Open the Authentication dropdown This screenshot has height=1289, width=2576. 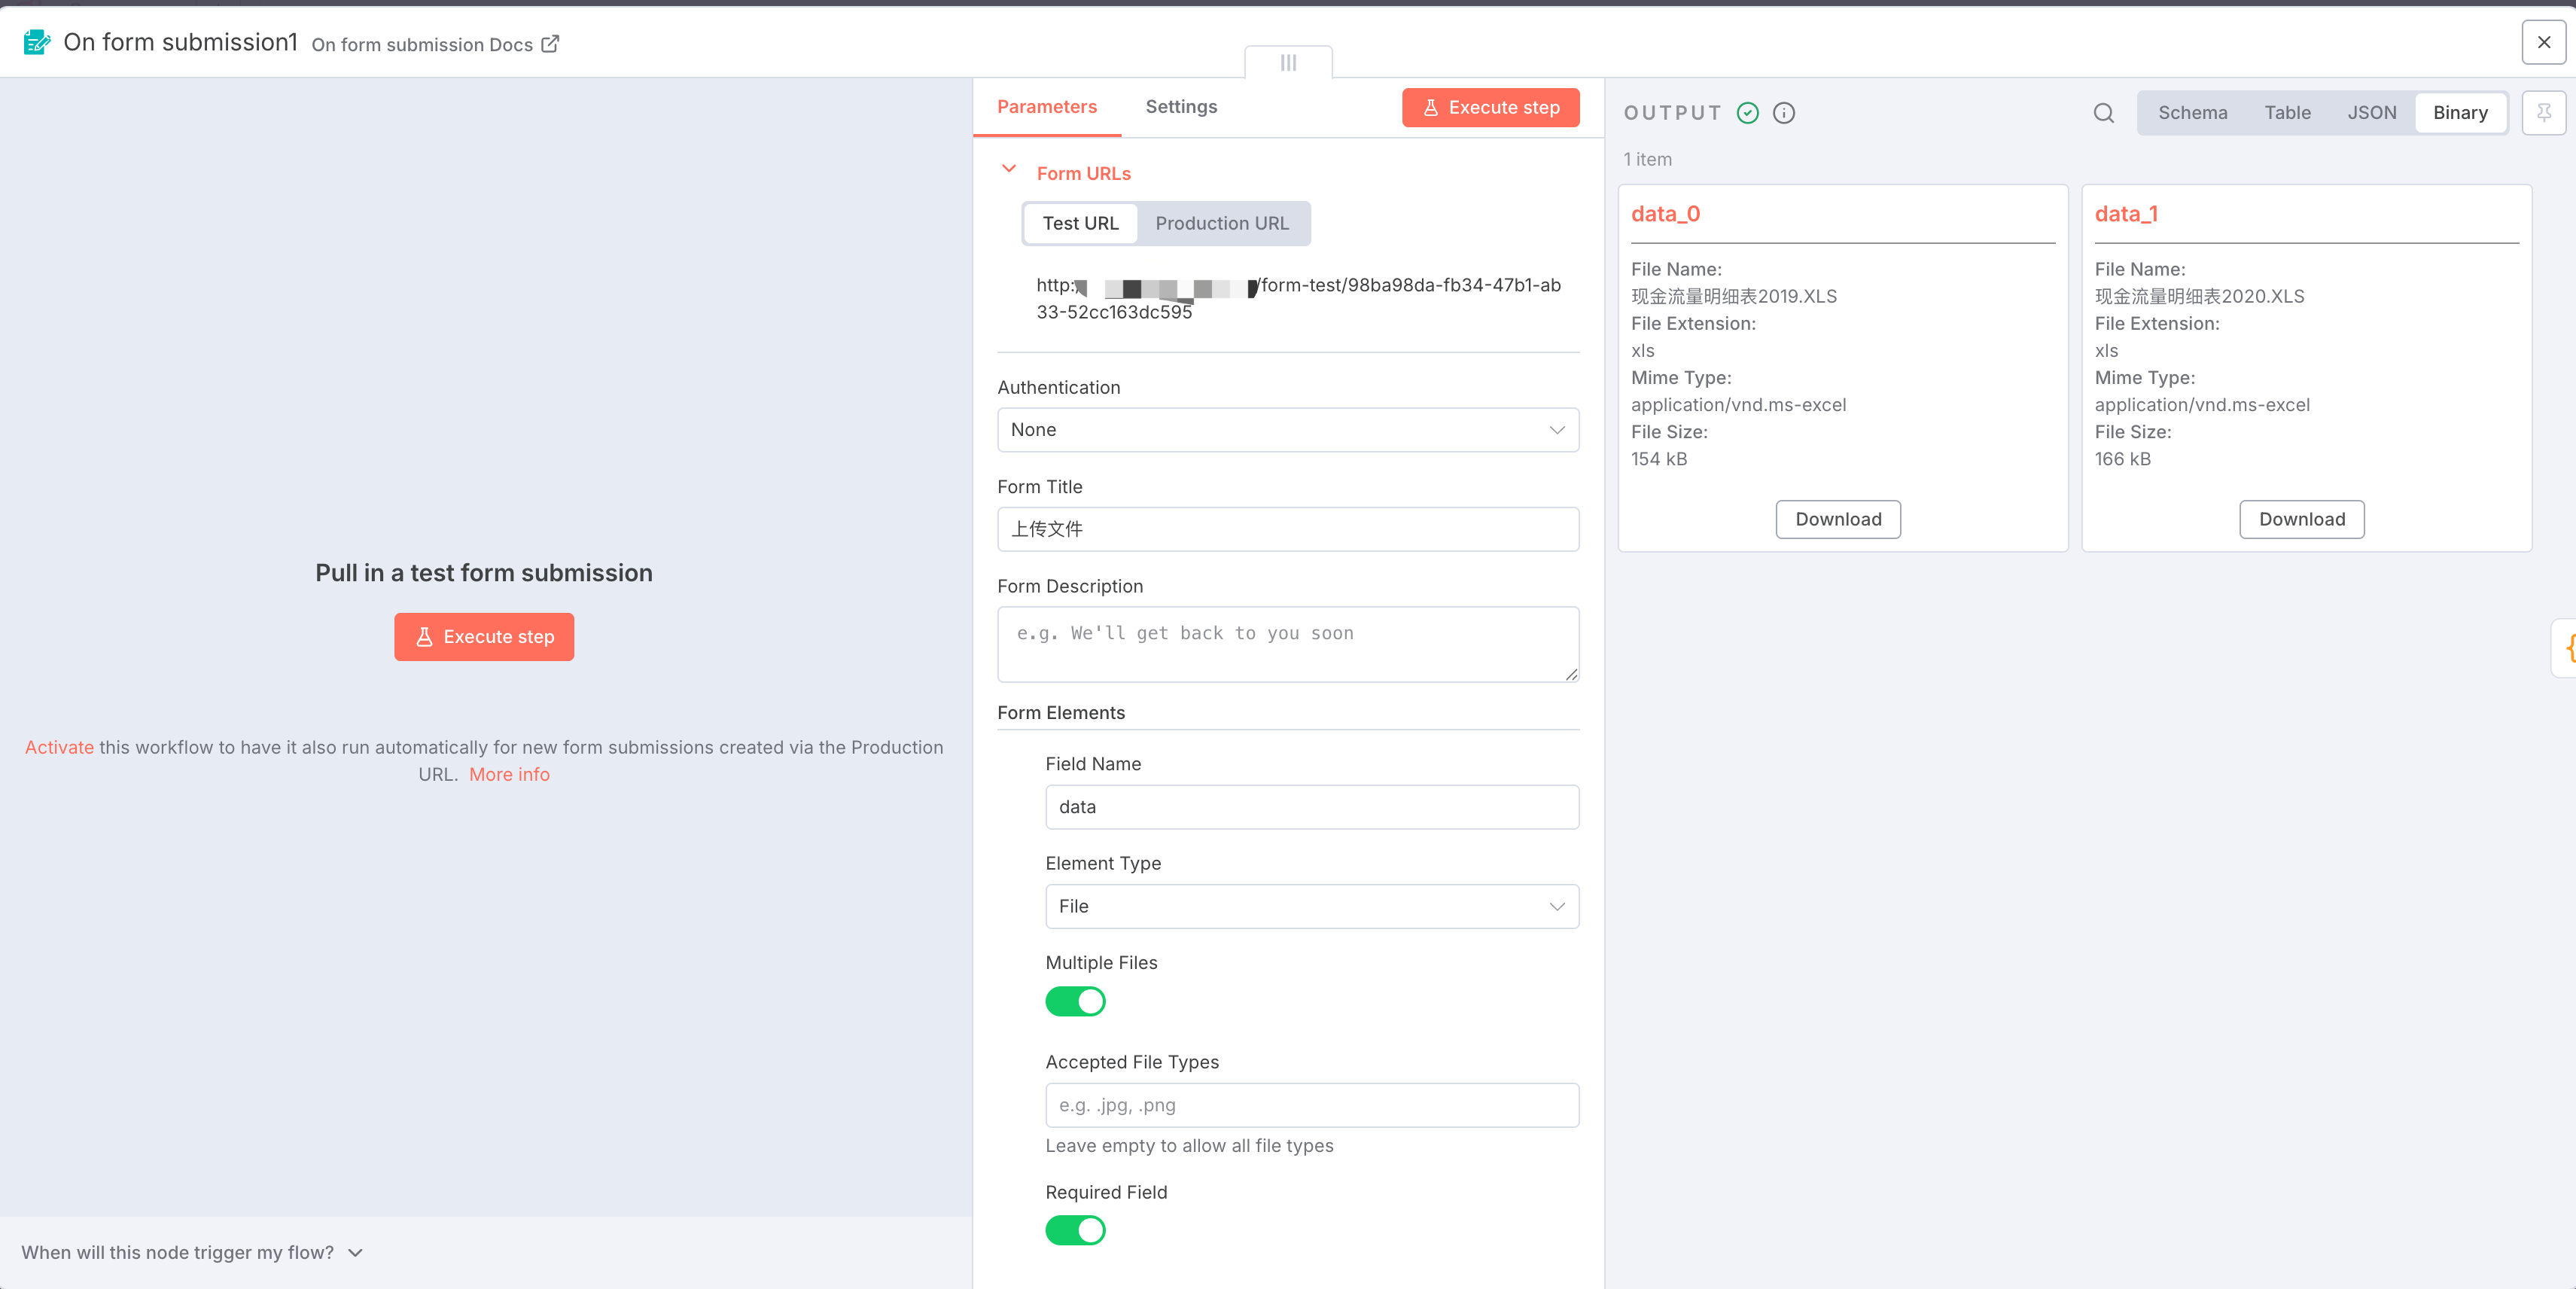pos(1287,430)
